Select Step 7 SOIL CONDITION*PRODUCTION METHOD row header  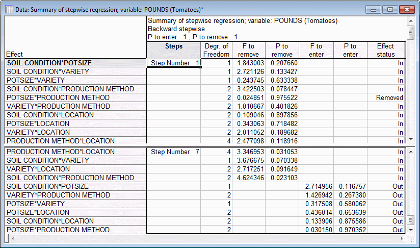75,178
